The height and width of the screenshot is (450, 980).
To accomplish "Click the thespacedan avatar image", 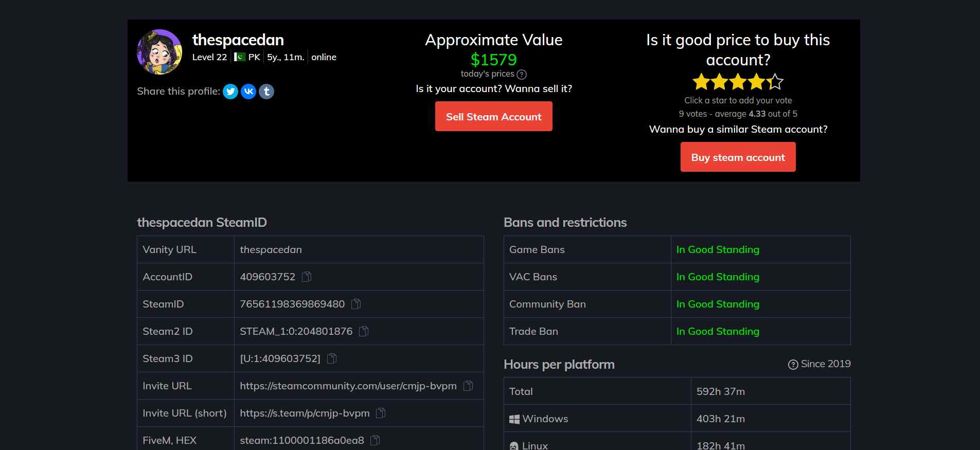I will [x=159, y=52].
